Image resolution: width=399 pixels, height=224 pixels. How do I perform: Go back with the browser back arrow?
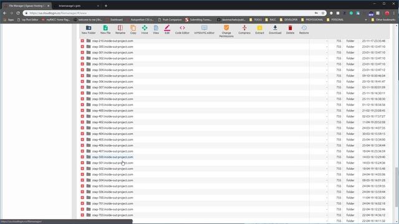coord(5,13)
